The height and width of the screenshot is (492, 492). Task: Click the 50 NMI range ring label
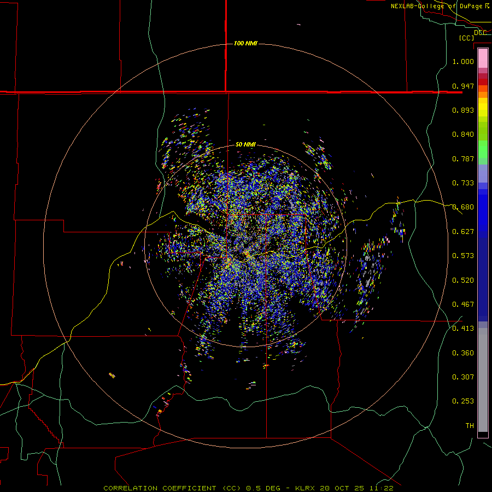(245, 144)
